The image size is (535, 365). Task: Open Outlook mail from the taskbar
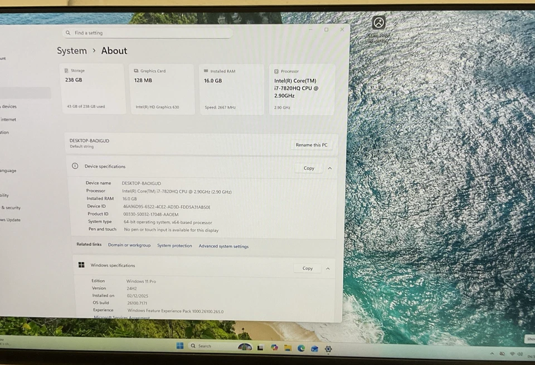point(314,349)
